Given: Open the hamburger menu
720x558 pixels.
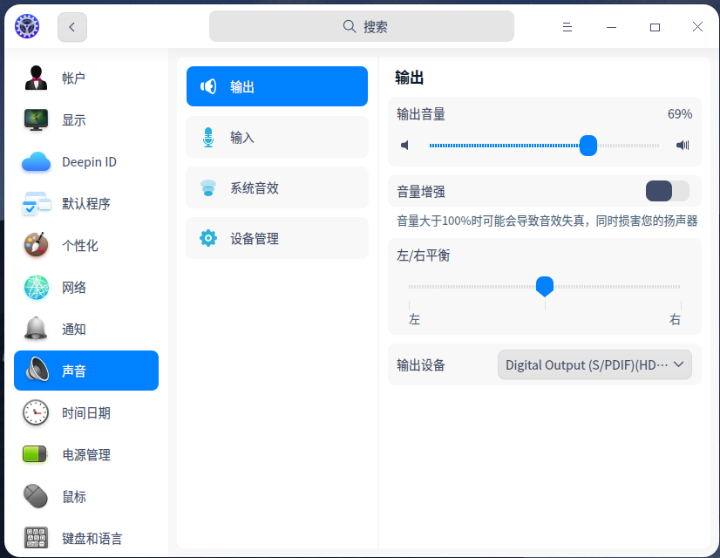Looking at the screenshot, I should click(x=567, y=27).
